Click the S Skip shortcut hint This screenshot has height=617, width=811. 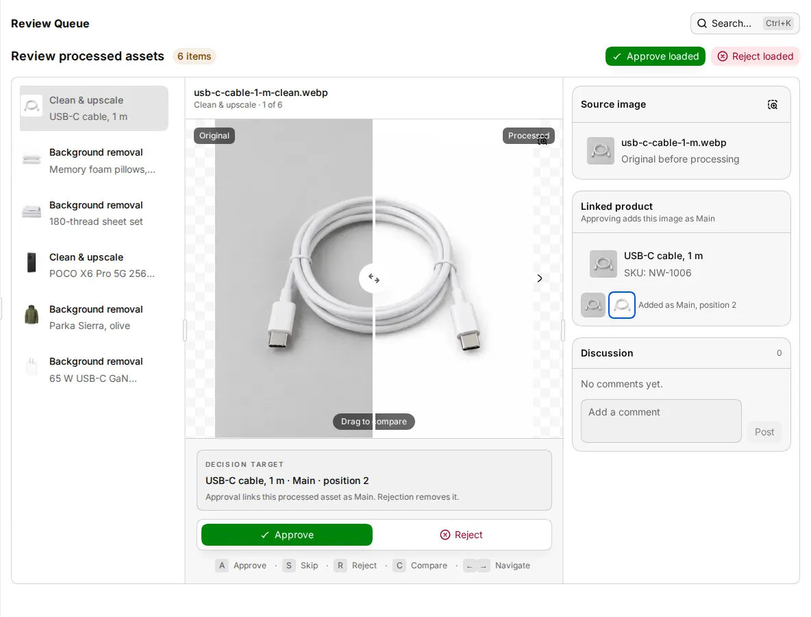pyautogui.click(x=301, y=565)
